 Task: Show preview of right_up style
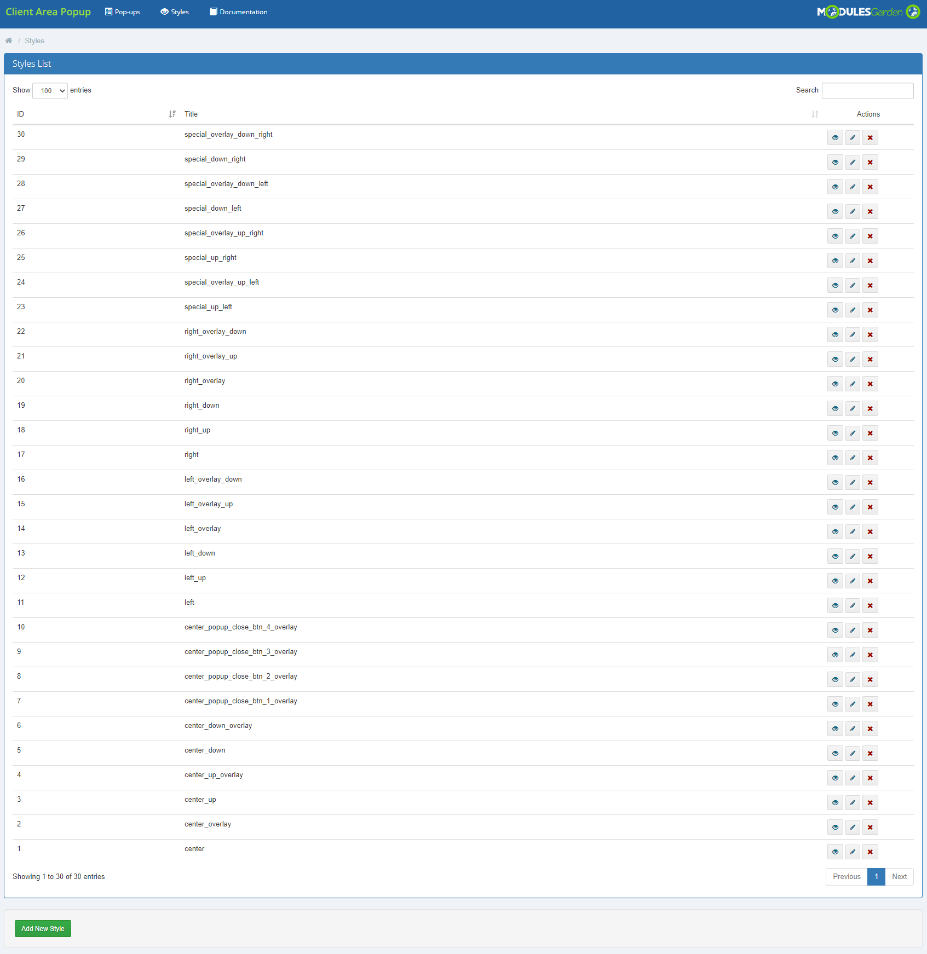coord(834,433)
